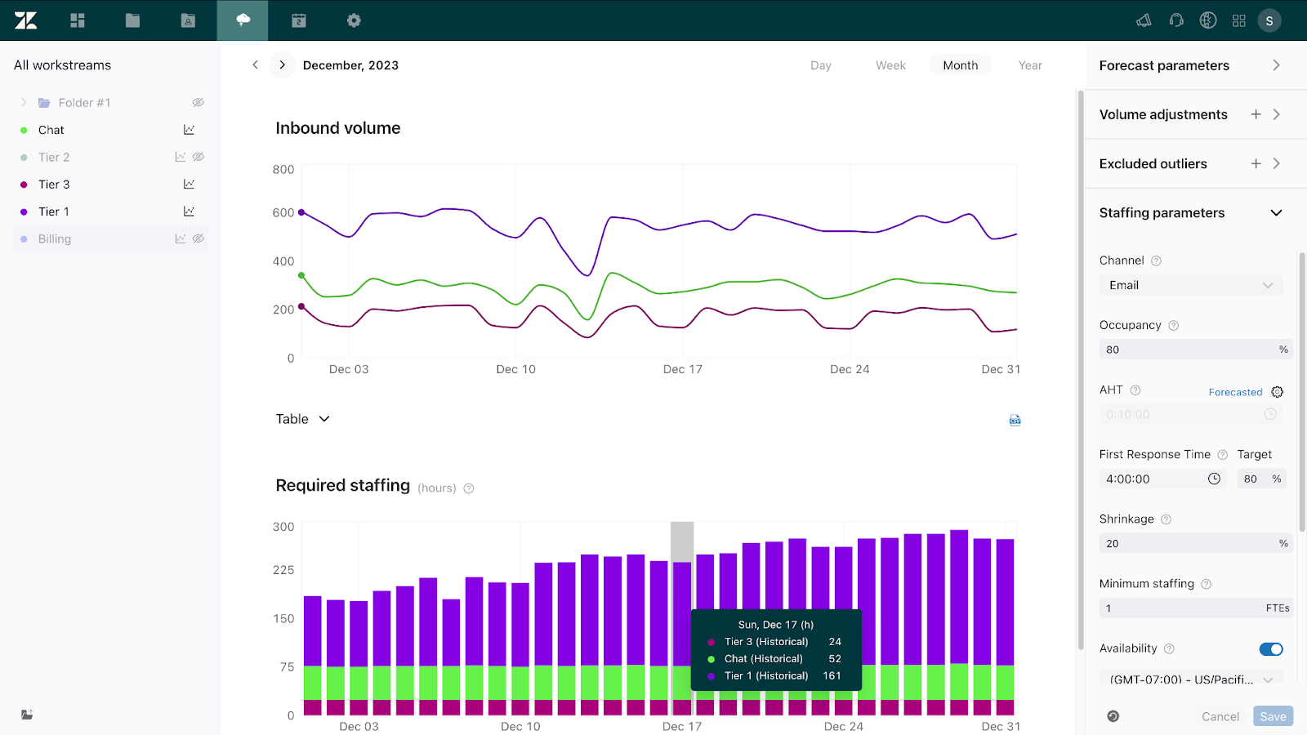Image resolution: width=1307 pixels, height=735 pixels.
Task: Show the hidden Tier 2 workstream
Action: point(199,156)
